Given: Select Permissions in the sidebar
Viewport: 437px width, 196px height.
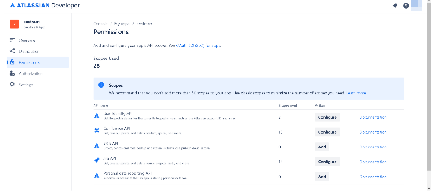Looking at the screenshot, I should coord(29,62).
